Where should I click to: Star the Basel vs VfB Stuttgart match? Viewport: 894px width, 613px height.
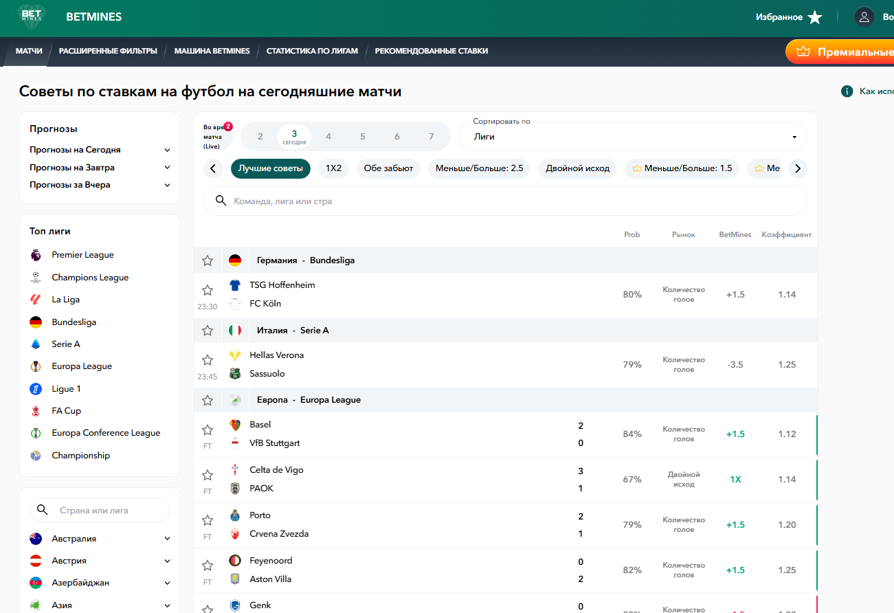coord(208,430)
